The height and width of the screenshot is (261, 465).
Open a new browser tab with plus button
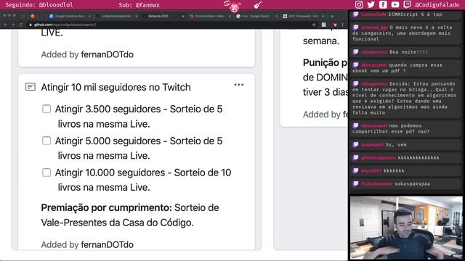332,16
